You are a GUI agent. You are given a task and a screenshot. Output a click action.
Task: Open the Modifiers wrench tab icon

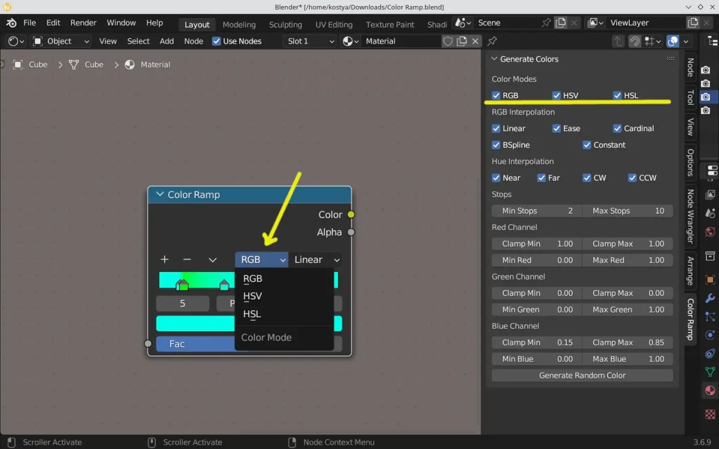point(711,298)
